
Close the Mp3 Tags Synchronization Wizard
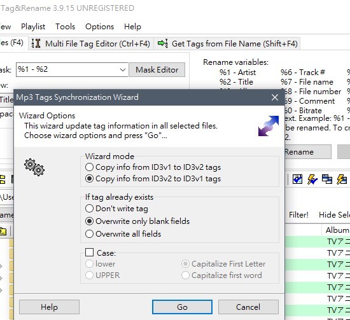(275, 97)
